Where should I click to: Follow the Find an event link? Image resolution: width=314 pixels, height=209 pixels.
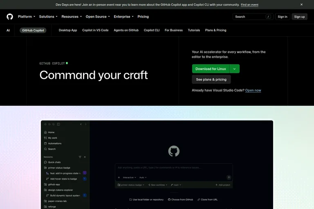point(249,4)
